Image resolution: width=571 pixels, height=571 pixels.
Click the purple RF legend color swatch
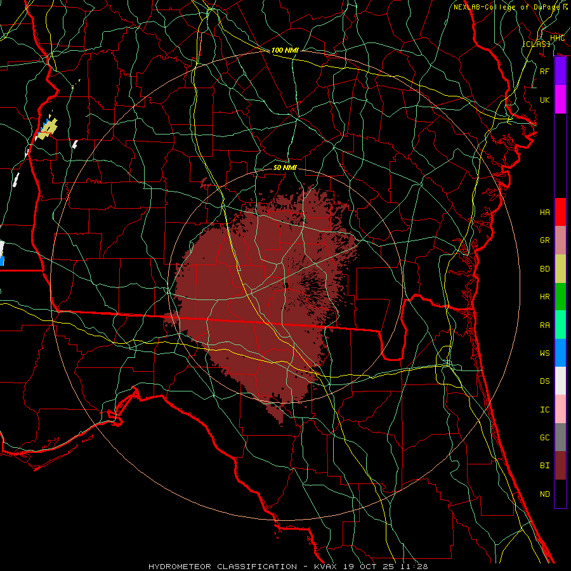(560, 71)
